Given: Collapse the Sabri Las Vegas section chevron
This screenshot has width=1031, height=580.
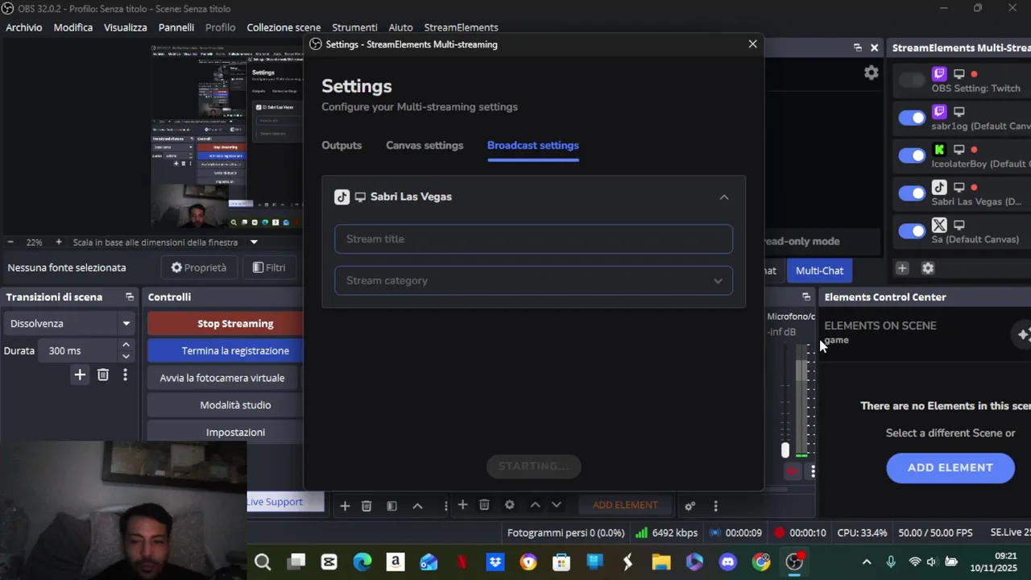Looking at the screenshot, I should 724,197.
